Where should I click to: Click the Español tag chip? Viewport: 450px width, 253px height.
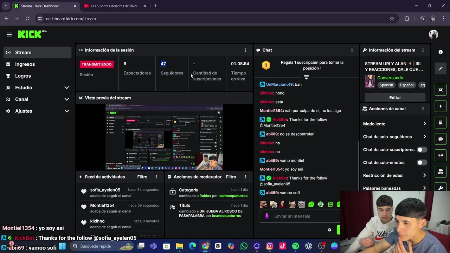407,85
